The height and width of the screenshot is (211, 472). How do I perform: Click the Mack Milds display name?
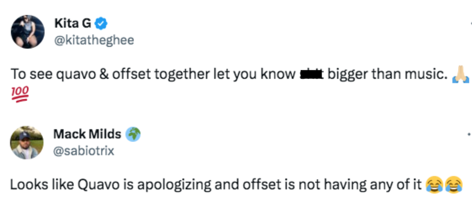pyautogui.click(x=87, y=134)
